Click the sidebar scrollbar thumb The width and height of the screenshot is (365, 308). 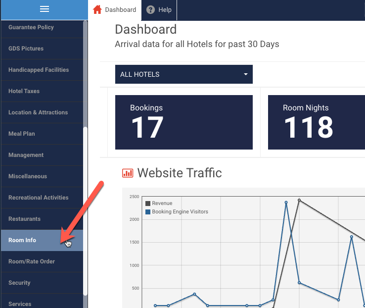86,211
